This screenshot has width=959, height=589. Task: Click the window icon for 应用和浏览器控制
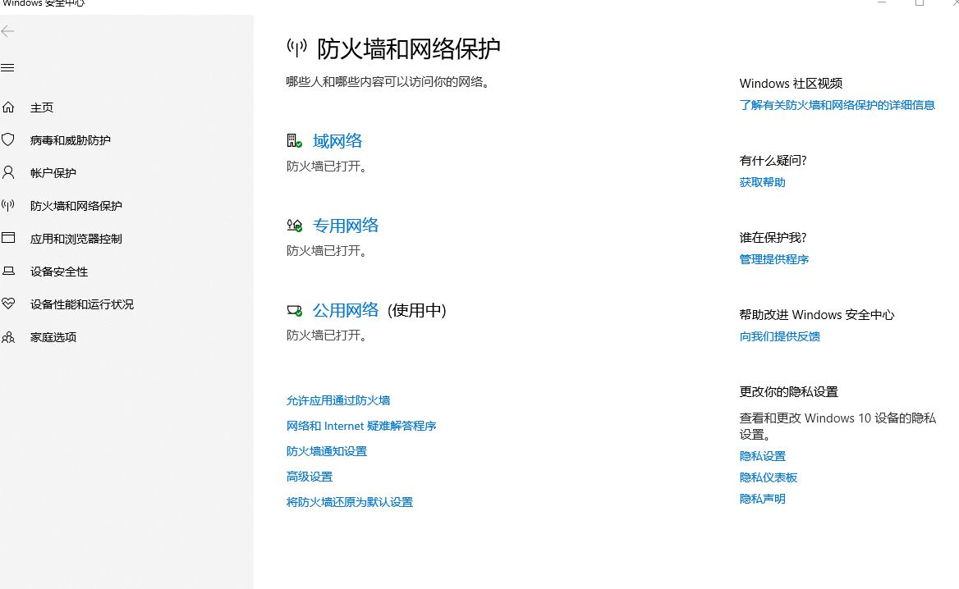[x=8, y=238]
